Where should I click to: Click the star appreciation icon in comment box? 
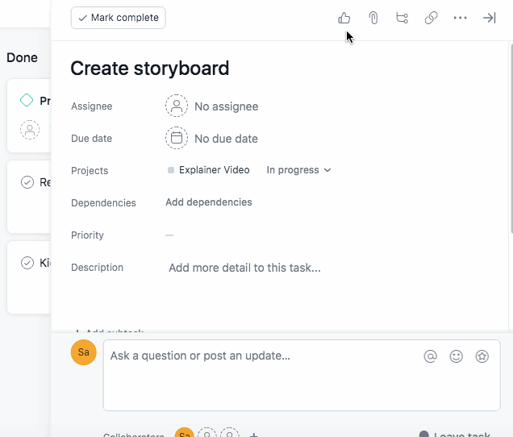click(482, 356)
